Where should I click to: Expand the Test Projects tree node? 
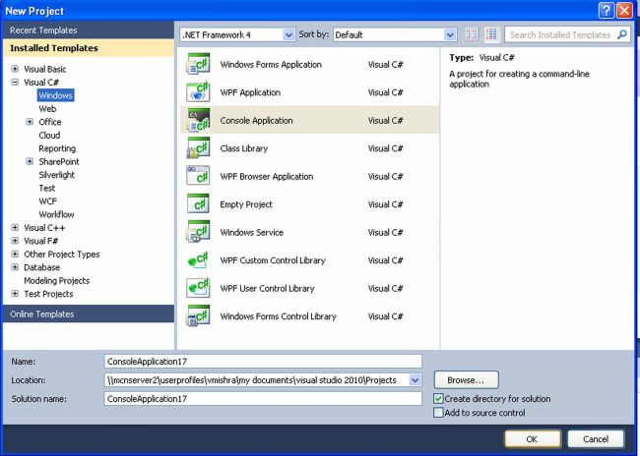pos(15,294)
